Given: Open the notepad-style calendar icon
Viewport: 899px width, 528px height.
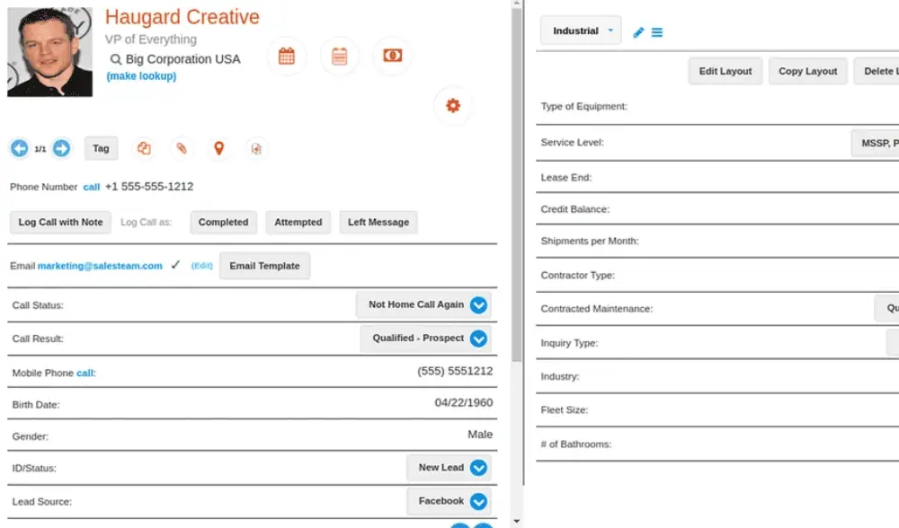Looking at the screenshot, I should click(x=340, y=56).
